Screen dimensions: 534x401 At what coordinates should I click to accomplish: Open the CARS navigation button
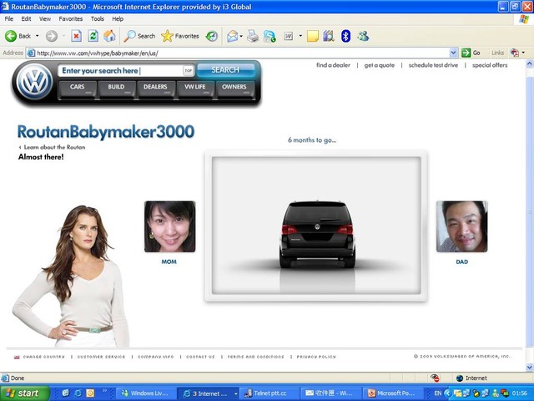(x=78, y=89)
